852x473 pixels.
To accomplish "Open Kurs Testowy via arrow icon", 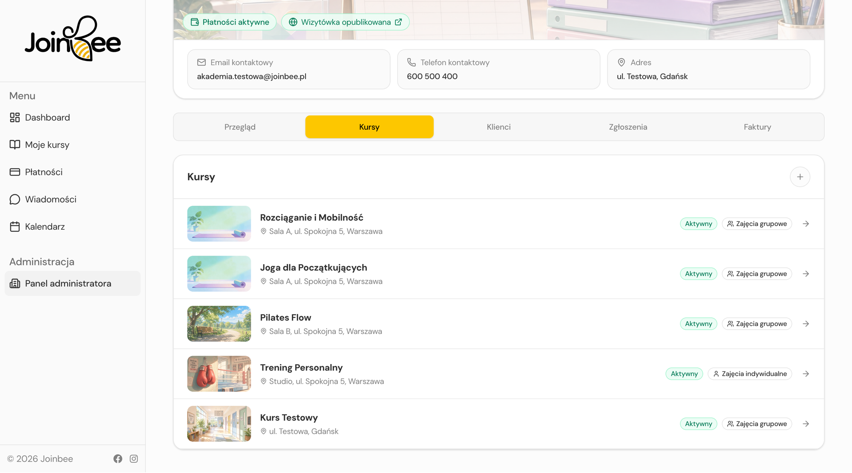I will pyautogui.click(x=806, y=424).
